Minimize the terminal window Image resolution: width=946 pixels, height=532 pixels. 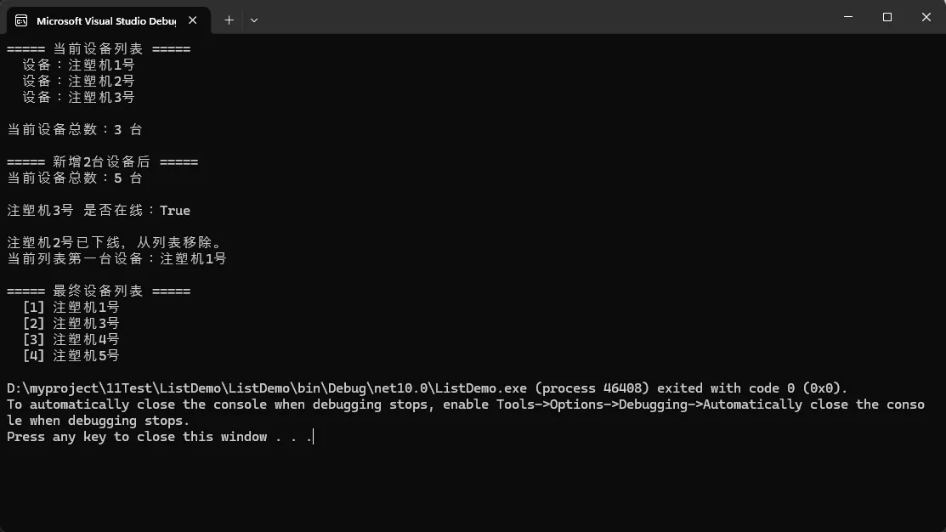[848, 17]
